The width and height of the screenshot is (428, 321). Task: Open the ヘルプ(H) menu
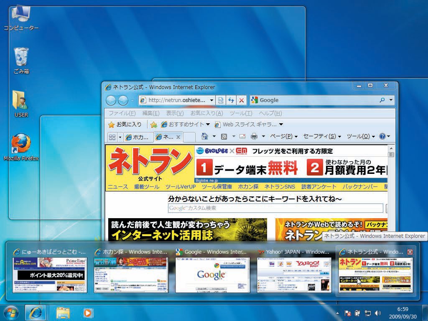click(x=270, y=113)
